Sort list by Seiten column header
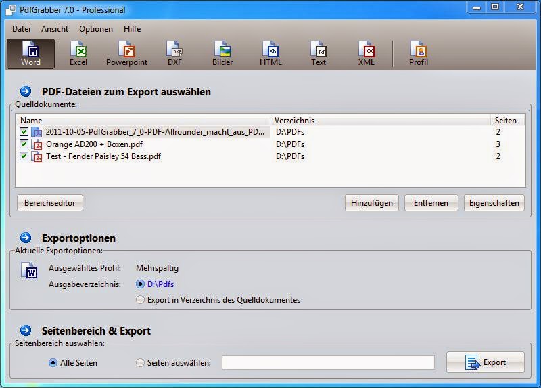This screenshot has width=541, height=388. [x=507, y=121]
